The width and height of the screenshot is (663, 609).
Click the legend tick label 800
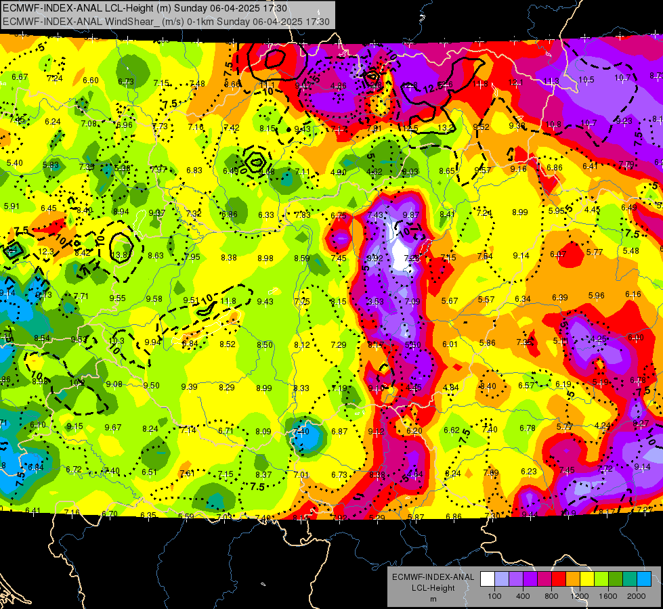[551, 596]
